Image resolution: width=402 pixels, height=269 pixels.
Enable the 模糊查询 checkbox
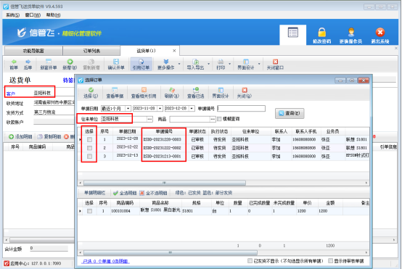(219, 119)
